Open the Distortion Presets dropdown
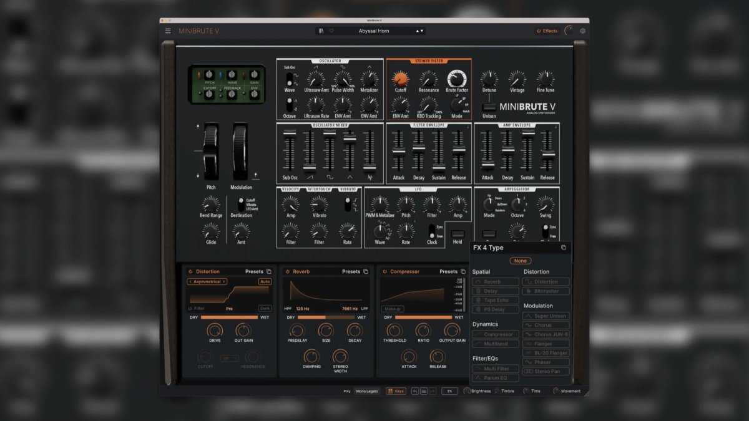749x421 pixels. pos(254,272)
